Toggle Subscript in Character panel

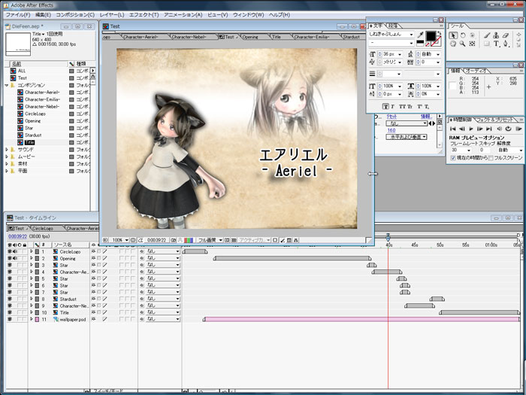427,107
